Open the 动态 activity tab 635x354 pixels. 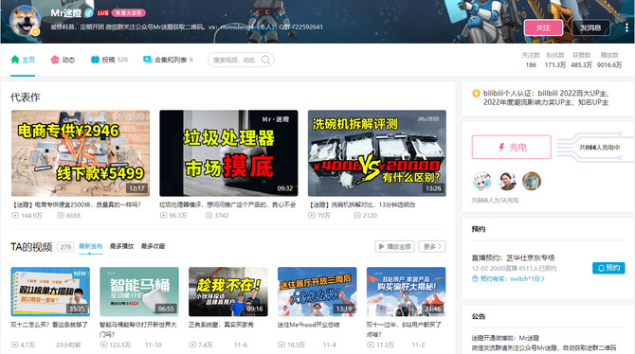pos(63,60)
